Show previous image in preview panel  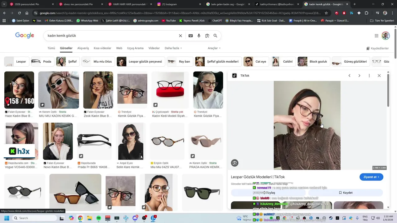coord(350,76)
